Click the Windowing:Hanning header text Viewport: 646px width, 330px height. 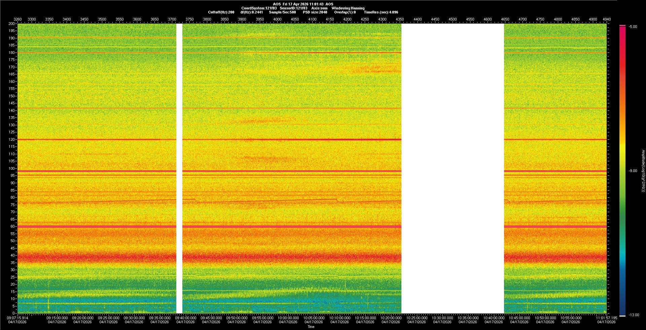click(x=348, y=8)
